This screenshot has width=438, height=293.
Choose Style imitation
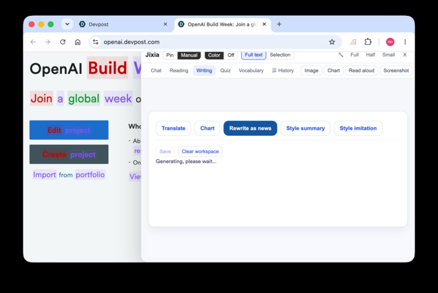pos(358,128)
